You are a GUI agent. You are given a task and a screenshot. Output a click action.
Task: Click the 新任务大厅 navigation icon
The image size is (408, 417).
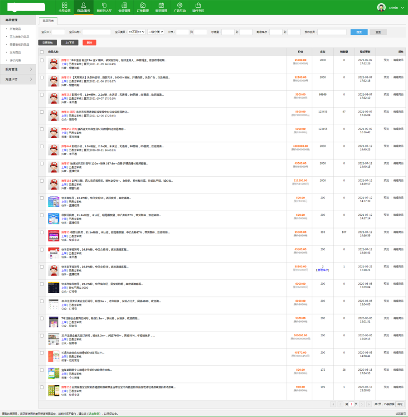104,7
